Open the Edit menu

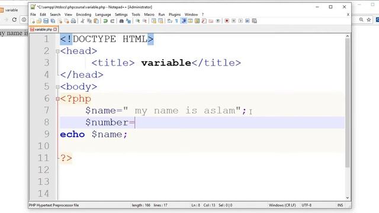[x=43, y=14]
